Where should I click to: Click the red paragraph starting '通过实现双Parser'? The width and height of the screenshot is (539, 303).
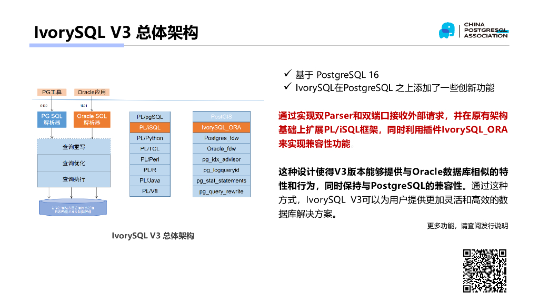point(393,129)
